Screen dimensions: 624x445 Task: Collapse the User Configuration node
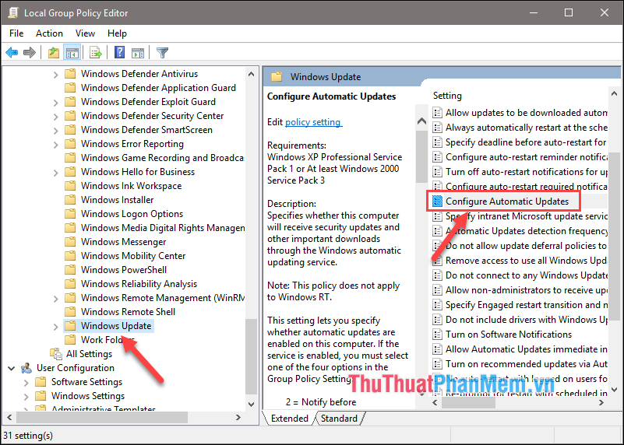pos(12,368)
